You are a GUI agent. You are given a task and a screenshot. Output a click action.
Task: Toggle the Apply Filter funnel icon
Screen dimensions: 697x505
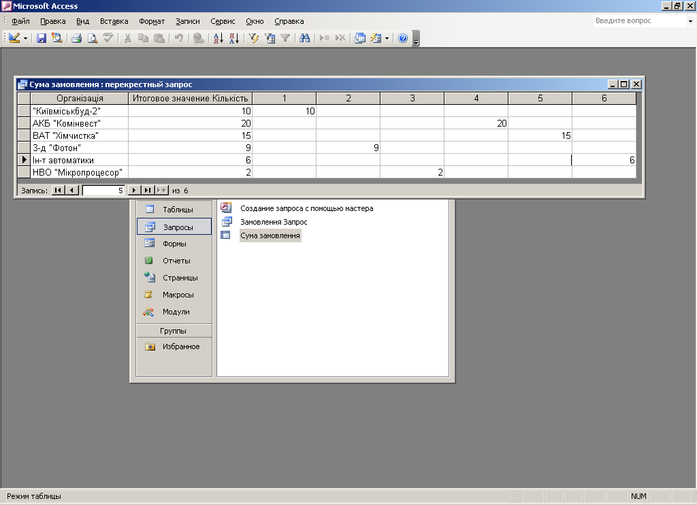coord(285,38)
